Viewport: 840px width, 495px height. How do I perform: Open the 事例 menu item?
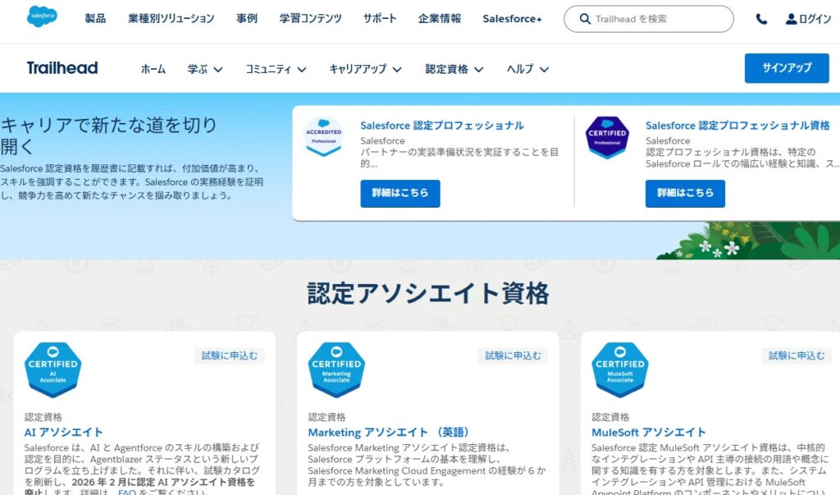click(247, 19)
